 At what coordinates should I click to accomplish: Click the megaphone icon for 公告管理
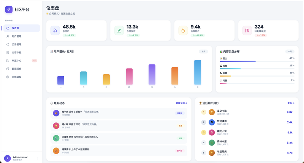click(x=8, y=44)
